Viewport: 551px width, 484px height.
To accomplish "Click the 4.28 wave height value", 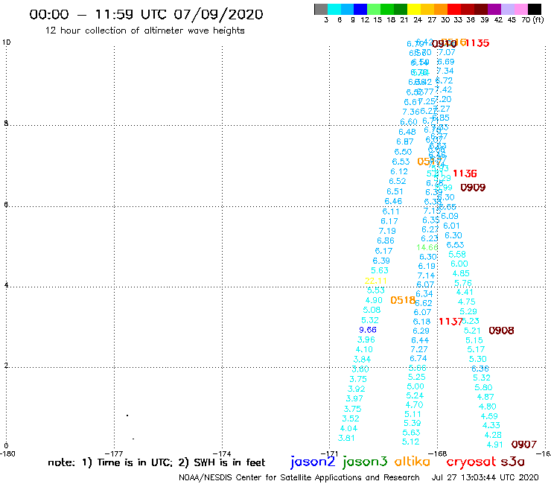I will [493, 435].
